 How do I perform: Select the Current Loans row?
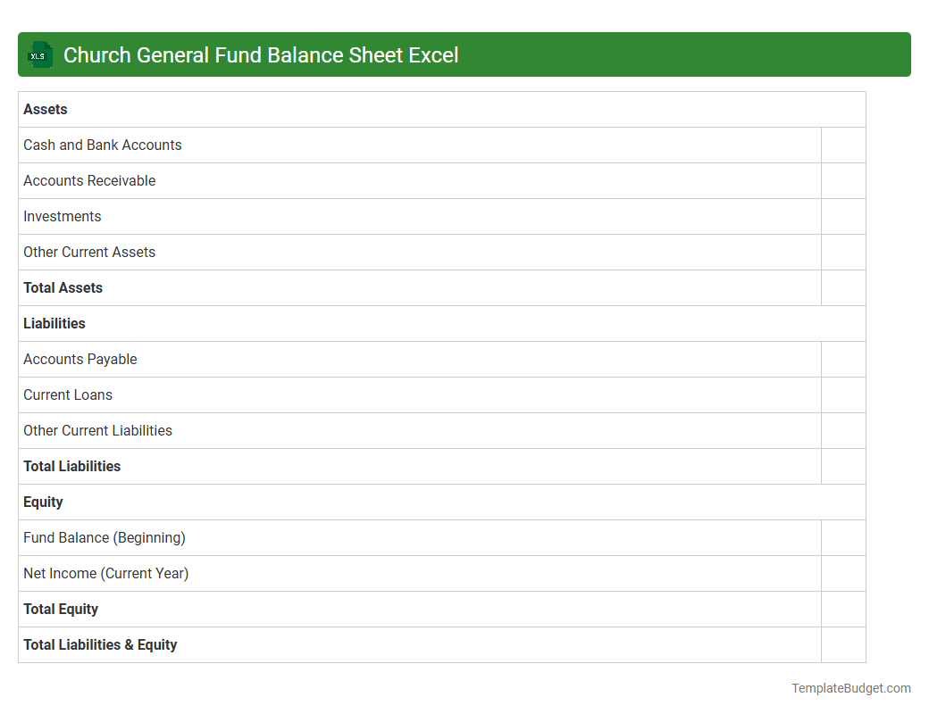pos(67,394)
